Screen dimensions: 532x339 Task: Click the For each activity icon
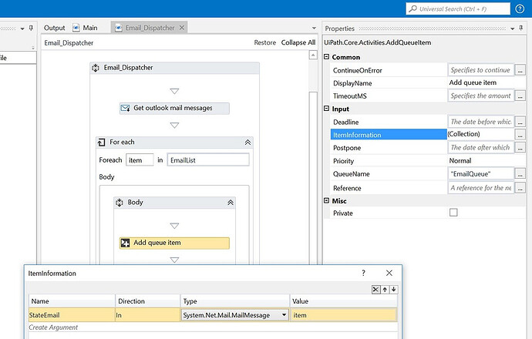pyautogui.click(x=102, y=143)
